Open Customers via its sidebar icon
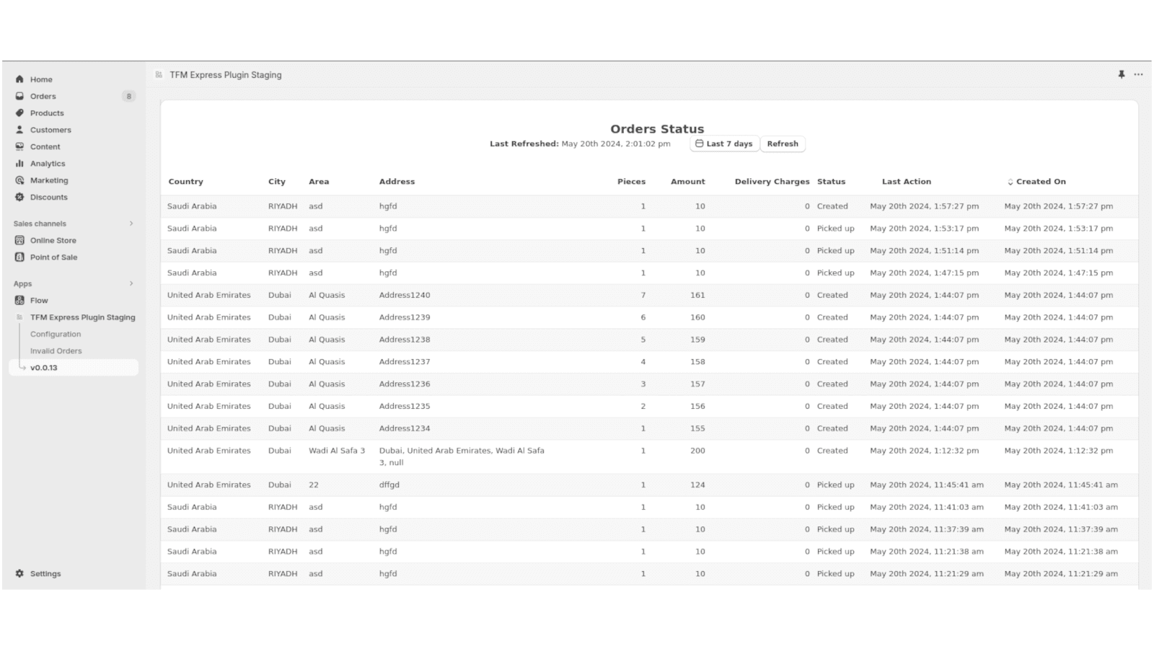 click(x=18, y=130)
